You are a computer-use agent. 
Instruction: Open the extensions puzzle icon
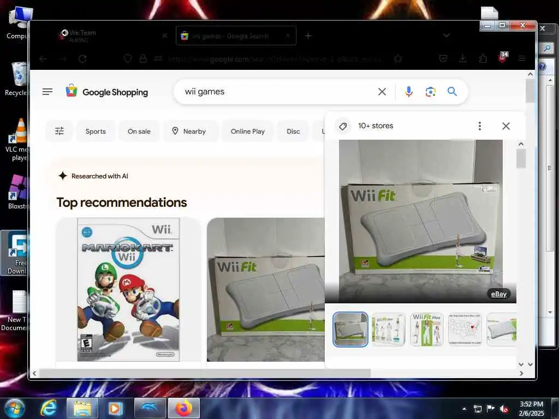483,59
